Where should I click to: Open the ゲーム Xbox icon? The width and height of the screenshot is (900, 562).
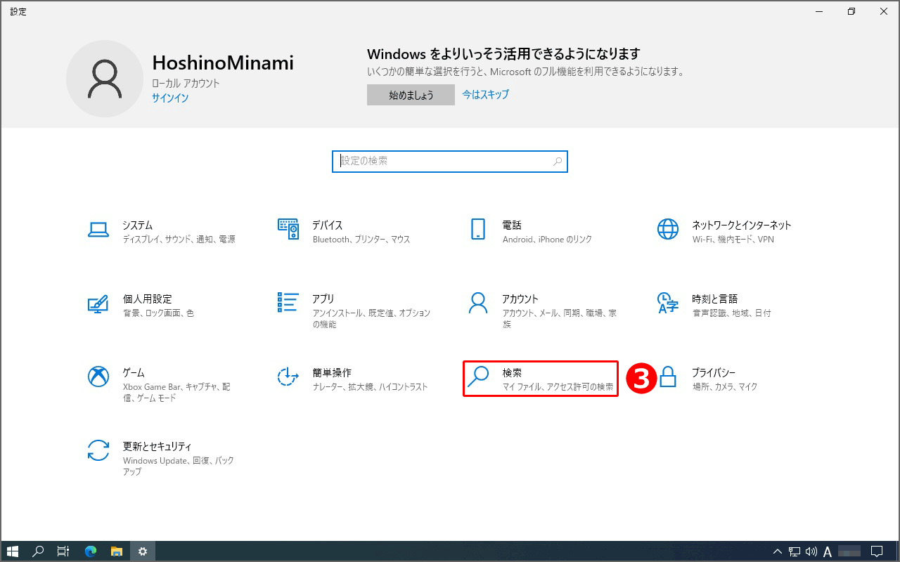(98, 377)
